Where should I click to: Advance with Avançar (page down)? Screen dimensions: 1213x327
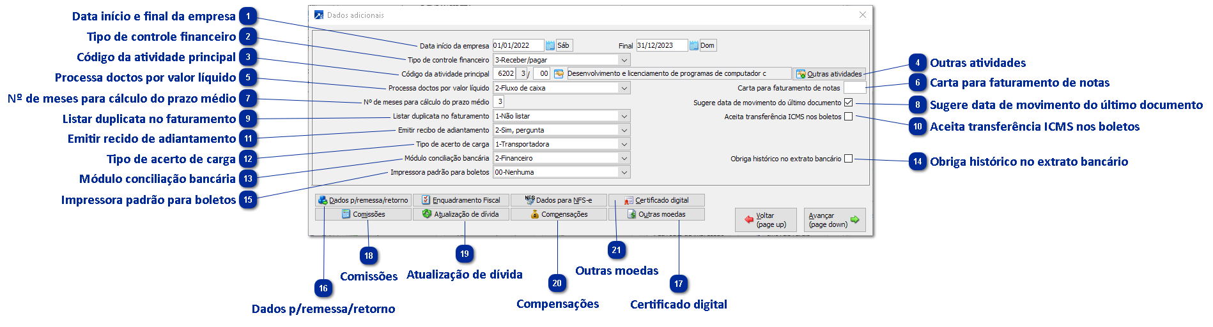(x=835, y=220)
